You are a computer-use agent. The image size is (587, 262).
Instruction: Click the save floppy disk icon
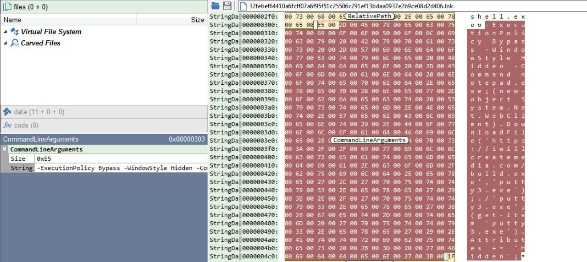click(227, 6)
